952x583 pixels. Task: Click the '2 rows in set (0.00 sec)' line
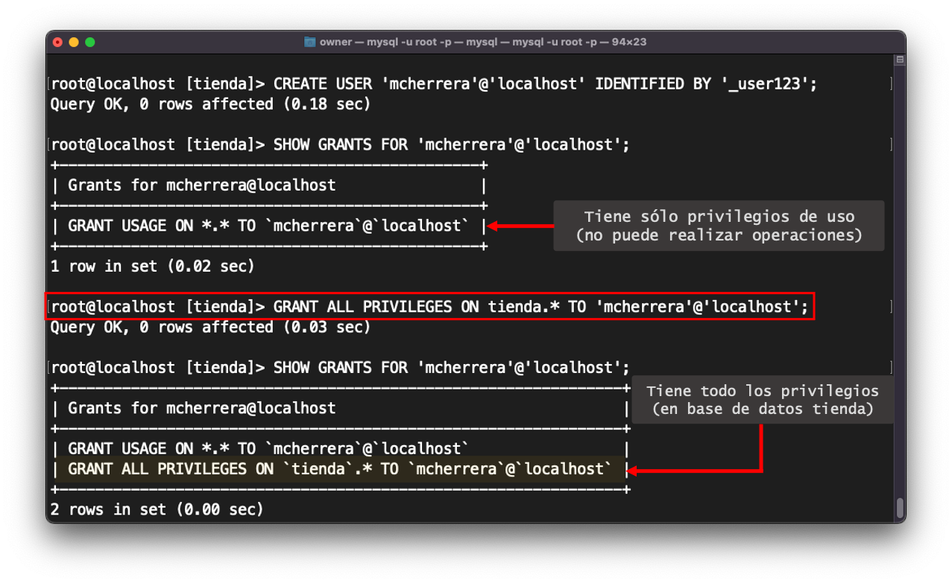pyautogui.click(x=157, y=510)
